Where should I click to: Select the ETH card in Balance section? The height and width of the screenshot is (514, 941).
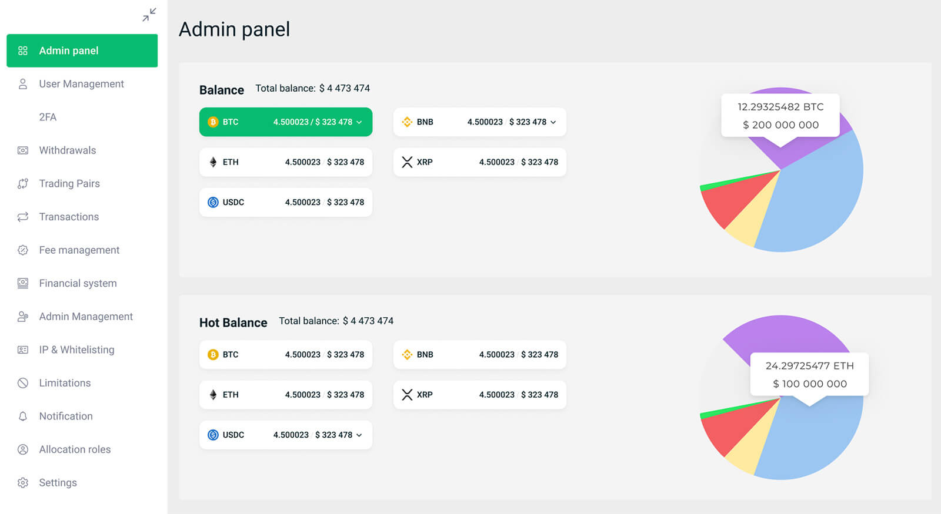285,162
